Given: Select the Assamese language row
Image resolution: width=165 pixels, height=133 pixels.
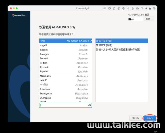Looking at the screenshot, I should tap(66, 85).
